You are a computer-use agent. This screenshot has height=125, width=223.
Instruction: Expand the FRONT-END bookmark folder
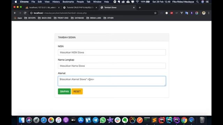pos(61,18)
